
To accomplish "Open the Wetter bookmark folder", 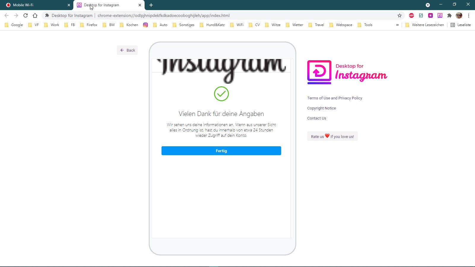I will [x=294, y=25].
